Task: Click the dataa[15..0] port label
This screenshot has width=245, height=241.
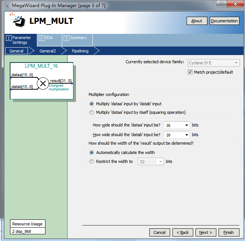Action: [x=22, y=75]
